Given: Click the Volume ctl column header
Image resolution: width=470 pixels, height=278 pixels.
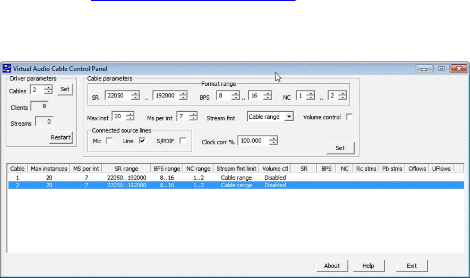Looking at the screenshot, I should tap(275, 169).
